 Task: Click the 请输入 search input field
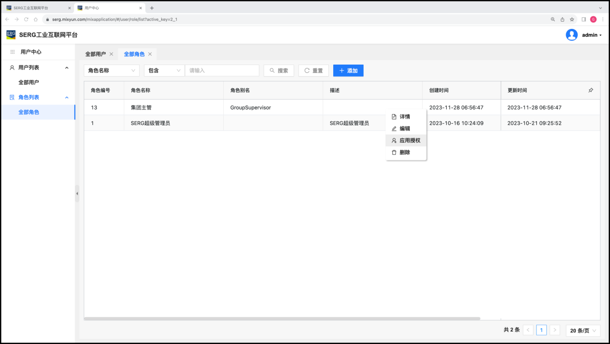[x=222, y=70]
